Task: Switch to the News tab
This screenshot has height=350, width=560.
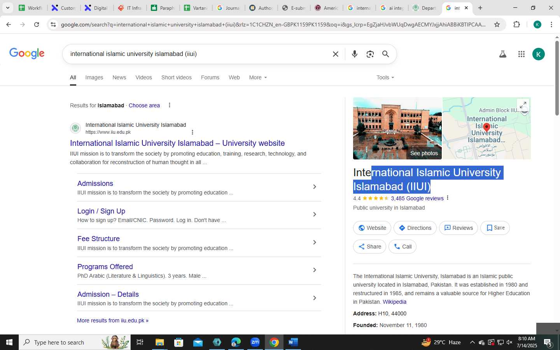Action: click(x=119, y=77)
